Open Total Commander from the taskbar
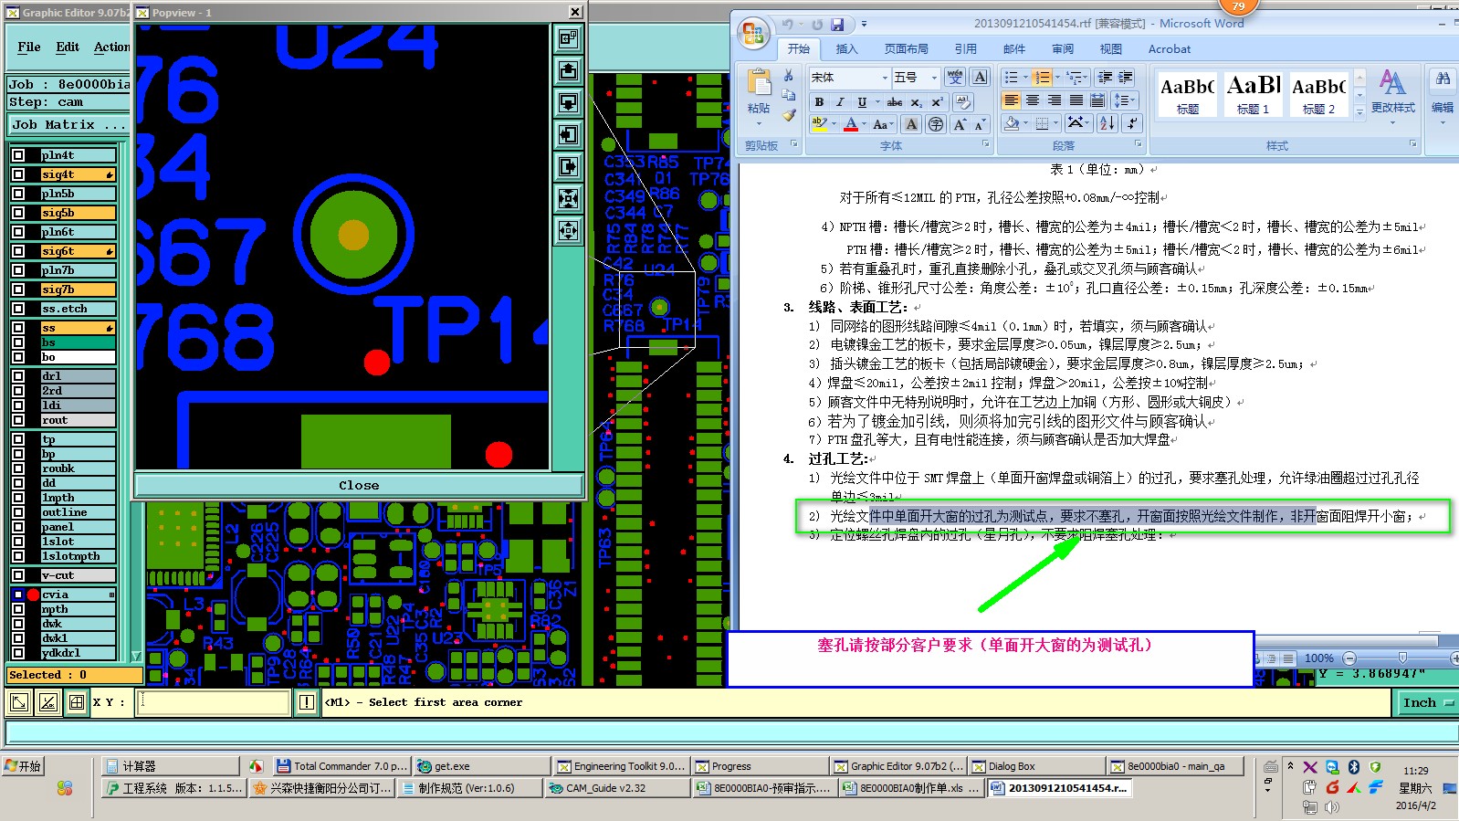1459x821 pixels. coord(341,766)
